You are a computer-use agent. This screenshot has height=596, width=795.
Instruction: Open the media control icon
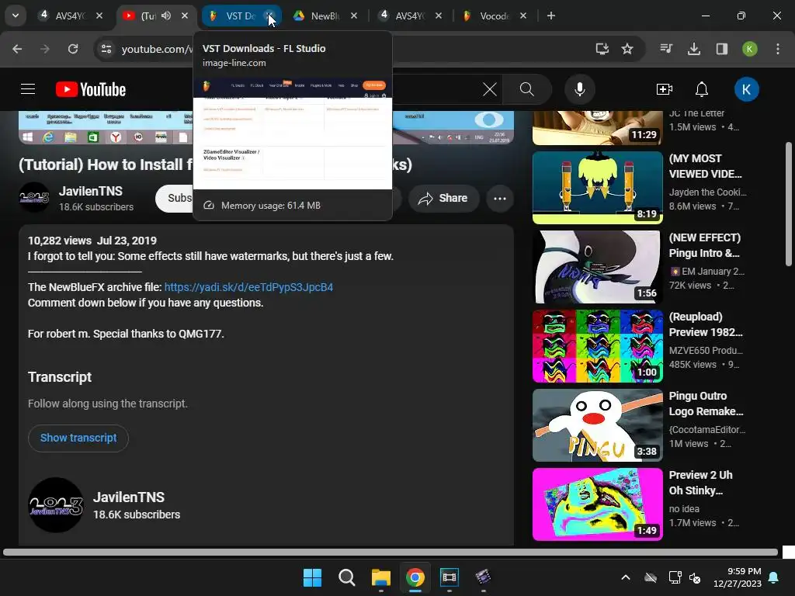pyautogui.click(x=666, y=49)
